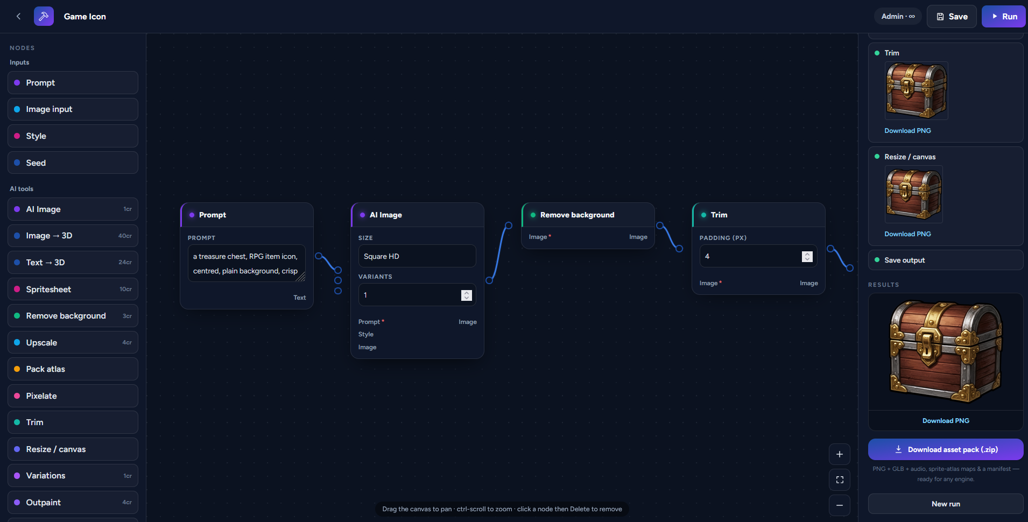Add a Prompt node from sidebar

click(x=73, y=82)
